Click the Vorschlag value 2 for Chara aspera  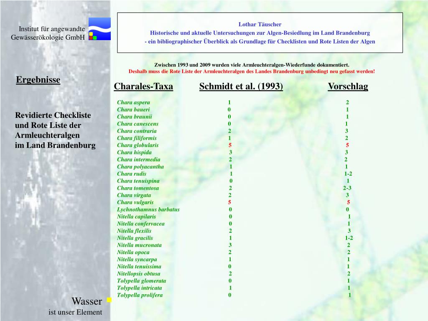[x=347, y=102]
